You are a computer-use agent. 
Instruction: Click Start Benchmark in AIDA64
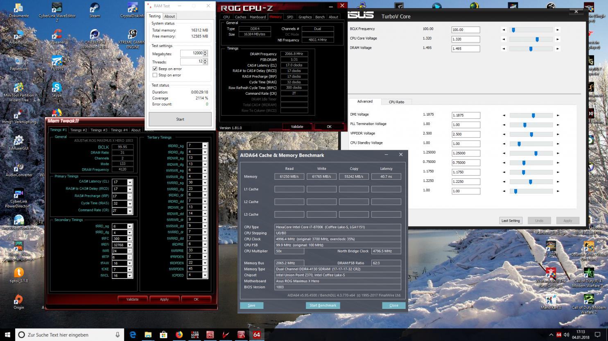[x=323, y=305]
